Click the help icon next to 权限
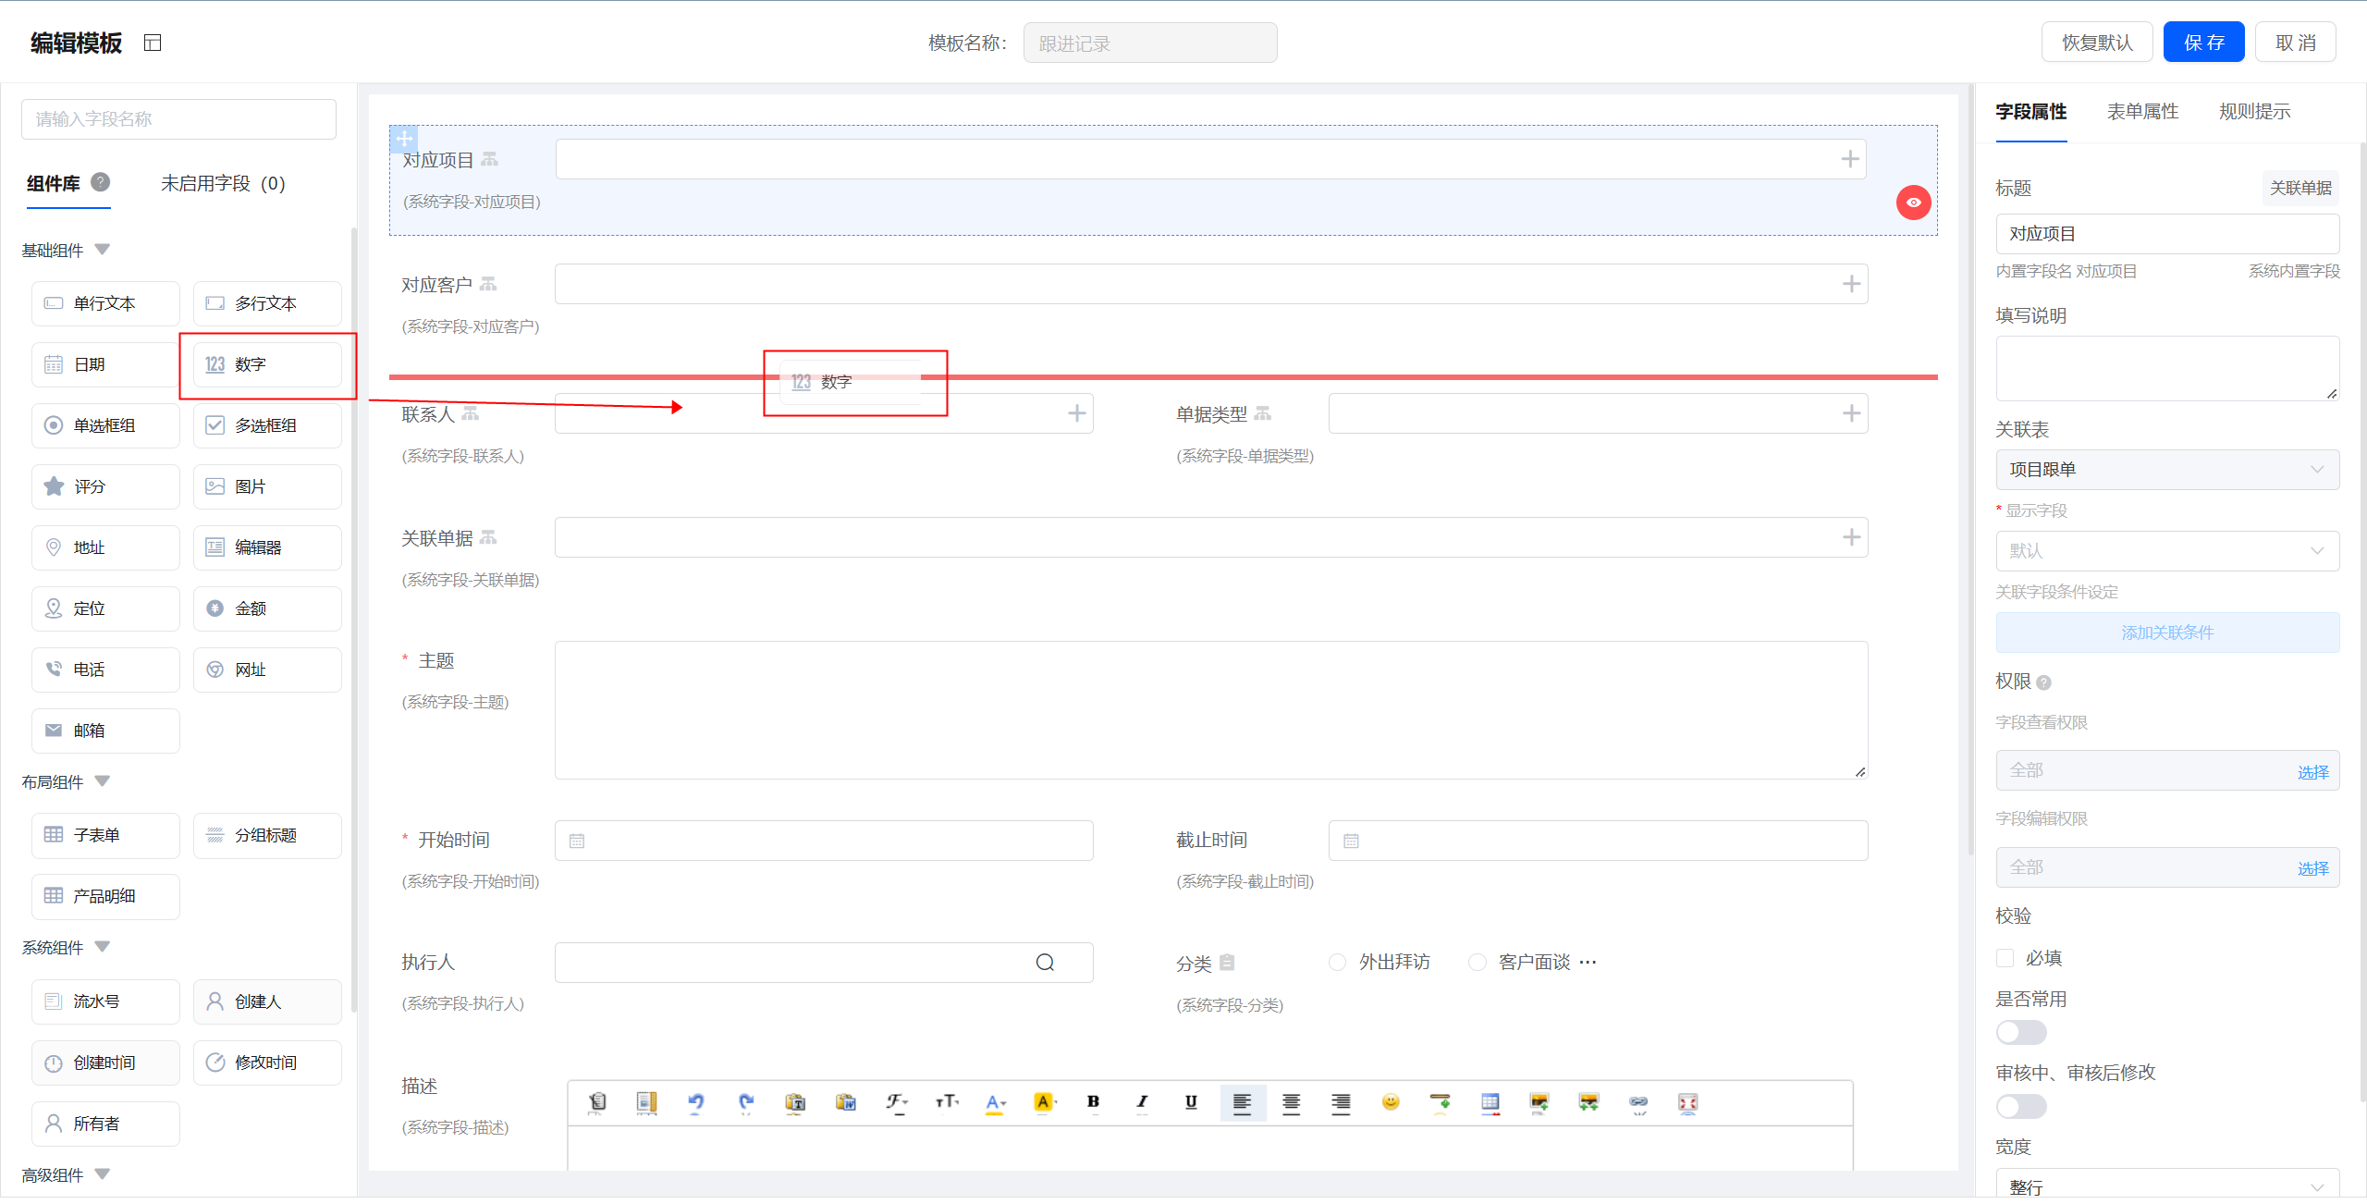 2043,682
